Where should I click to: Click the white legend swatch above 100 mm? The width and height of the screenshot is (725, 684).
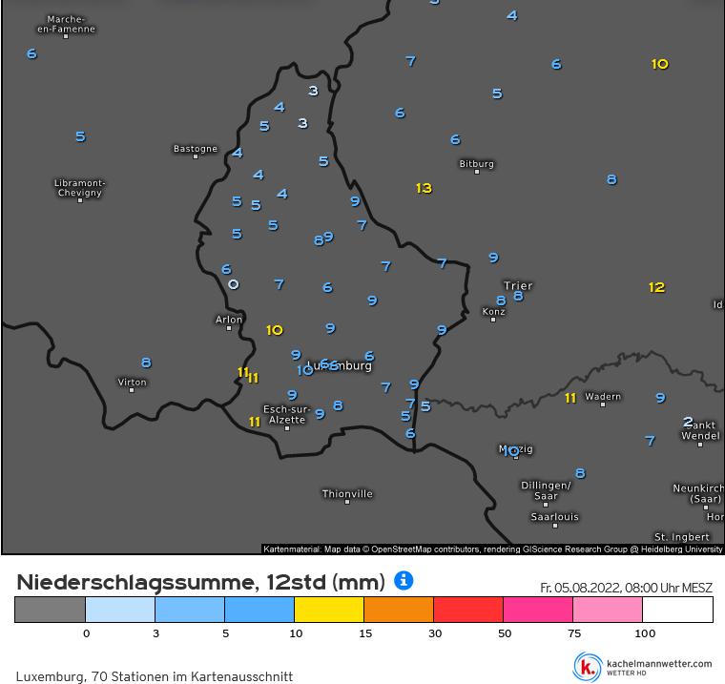[677, 610]
